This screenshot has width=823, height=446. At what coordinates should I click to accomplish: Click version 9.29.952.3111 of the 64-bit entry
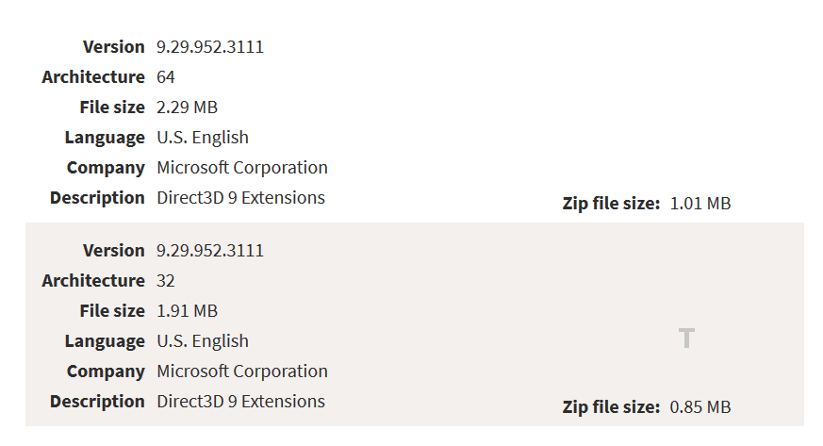(210, 47)
